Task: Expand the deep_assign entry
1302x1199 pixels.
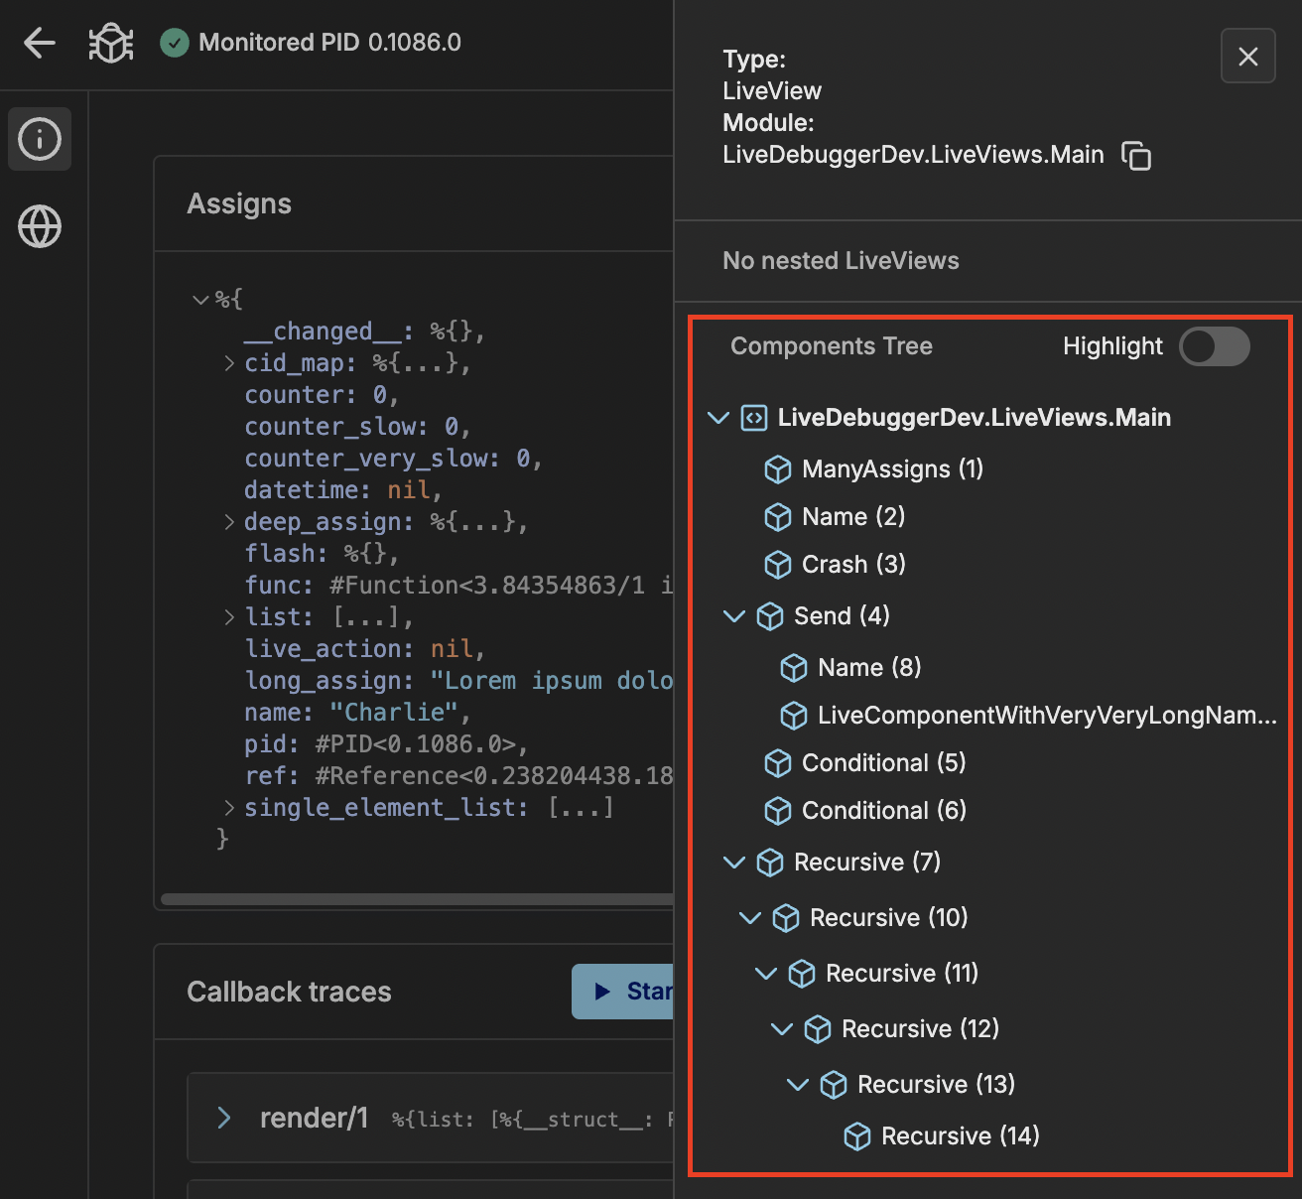Action: (x=229, y=522)
